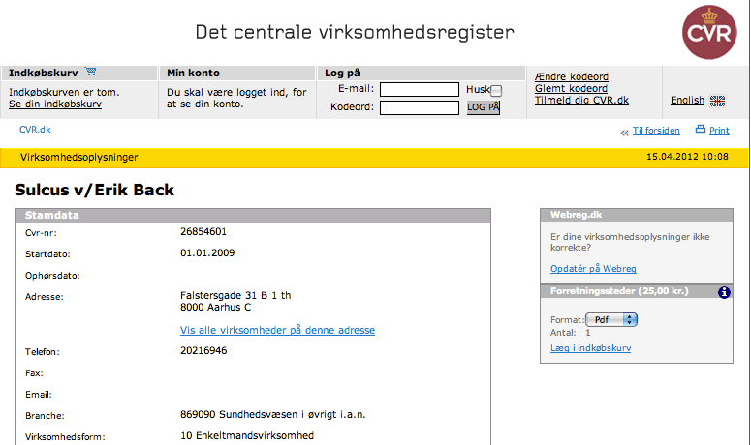Click the Indkøbskurven er tom message
The height and width of the screenshot is (445, 751).
coord(64,92)
